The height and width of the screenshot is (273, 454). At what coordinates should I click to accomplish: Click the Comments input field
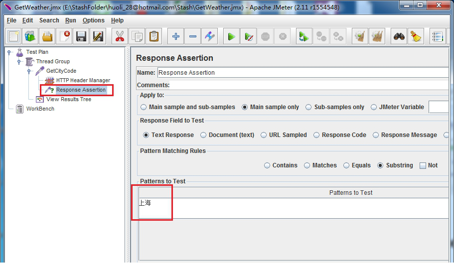click(x=309, y=85)
